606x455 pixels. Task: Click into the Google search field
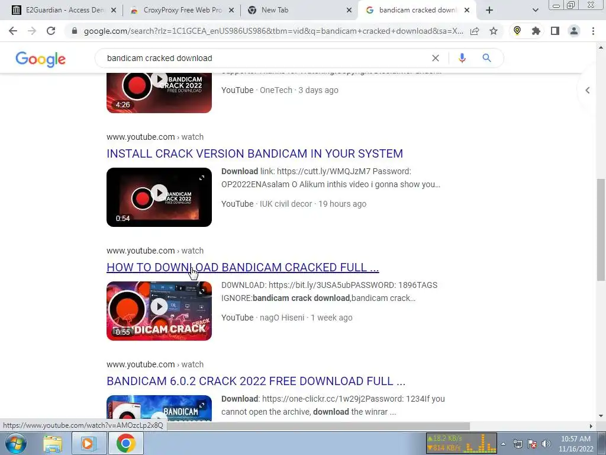(267, 58)
